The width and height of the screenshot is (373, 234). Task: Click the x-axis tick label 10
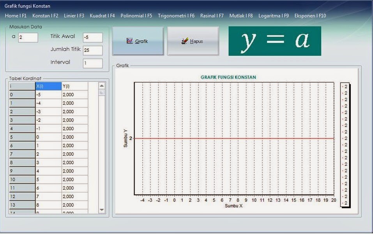pyautogui.click(x=254, y=200)
